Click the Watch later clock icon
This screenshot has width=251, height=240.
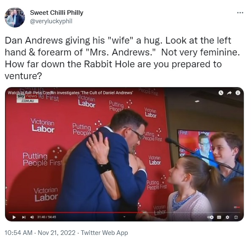point(221,93)
